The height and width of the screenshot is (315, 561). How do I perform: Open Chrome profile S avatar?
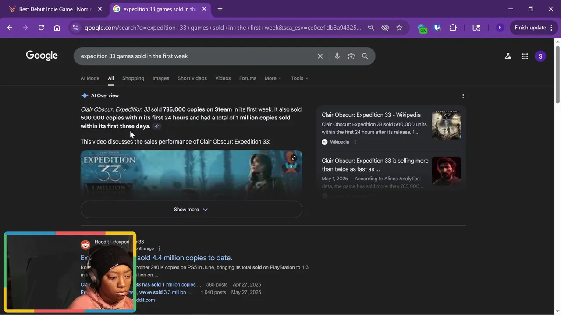click(x=500, y=28)
